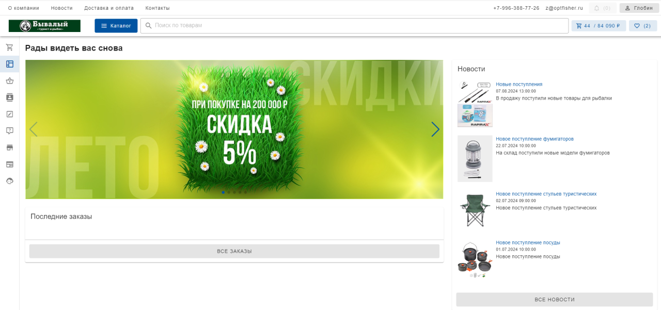Open the Контакты menu item
The width and height of the screenshot is (661, 310).
point(158,8)
